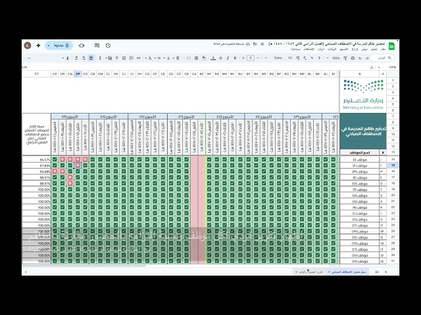Expand the Share button dropdown arrow
Viewport: 421px width, 315px height.
pyautogui.click(x=48, y=45)
